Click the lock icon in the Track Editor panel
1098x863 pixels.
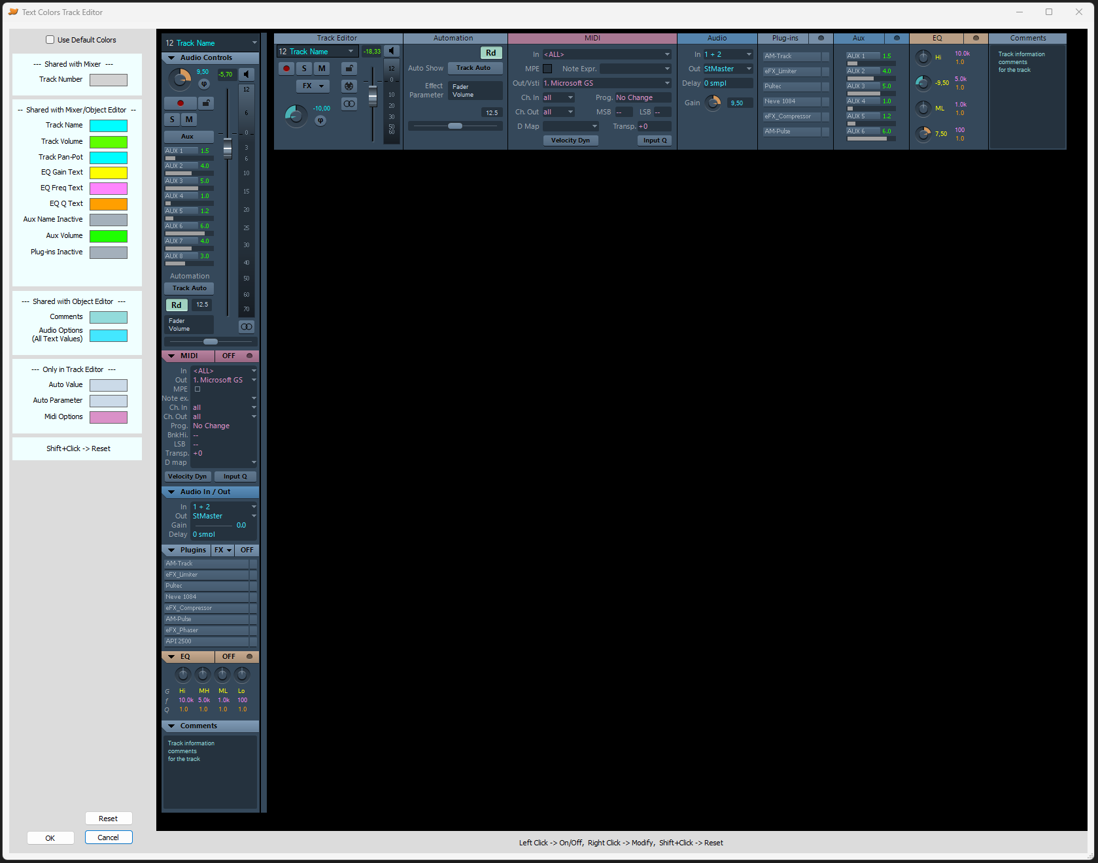click(x=349, y=68)
